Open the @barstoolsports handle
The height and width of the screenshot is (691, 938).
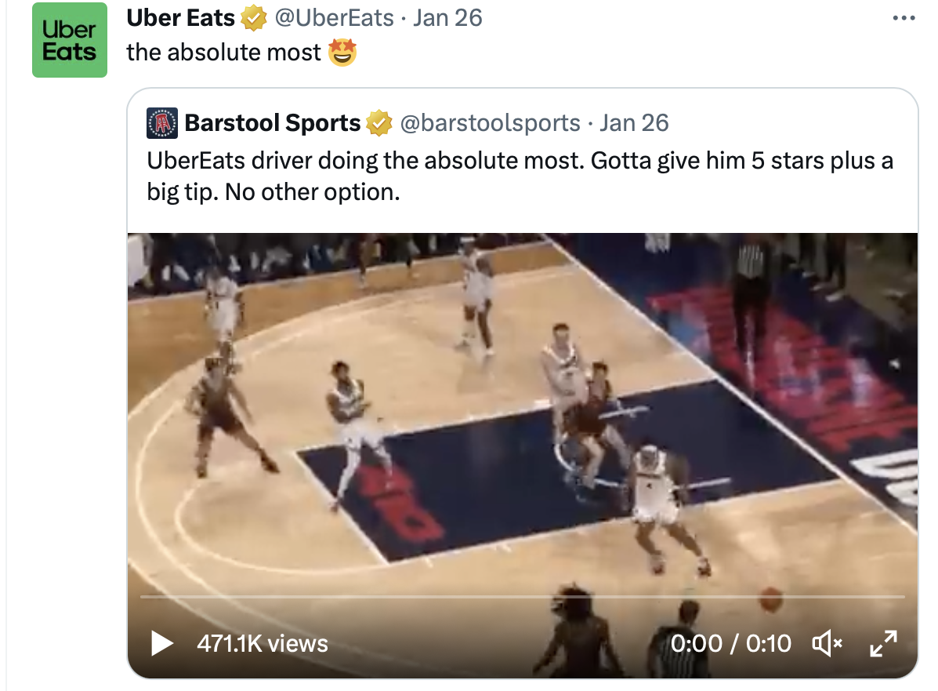tap(491, 123)
